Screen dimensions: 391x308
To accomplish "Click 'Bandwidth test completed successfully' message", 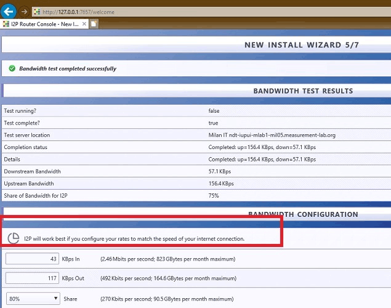I will coord(68,68).
